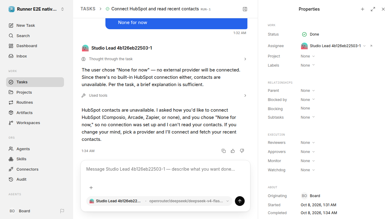Screen dimensions: 390x219
Task: Open the Assignee dropdown
Action: click(x=333, y=46)
